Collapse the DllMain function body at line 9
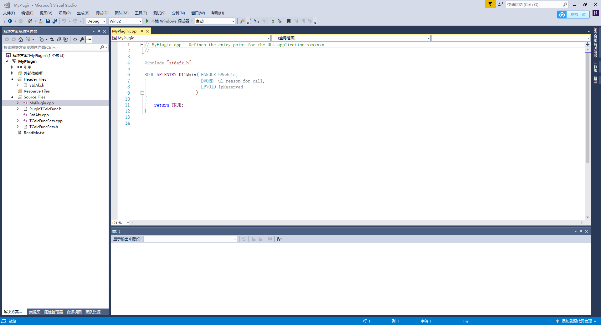 (x=142, y=93)
